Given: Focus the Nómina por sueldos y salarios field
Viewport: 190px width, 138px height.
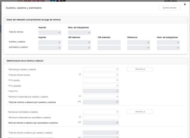Looking at the screenshot, I should tap(101, 69).
